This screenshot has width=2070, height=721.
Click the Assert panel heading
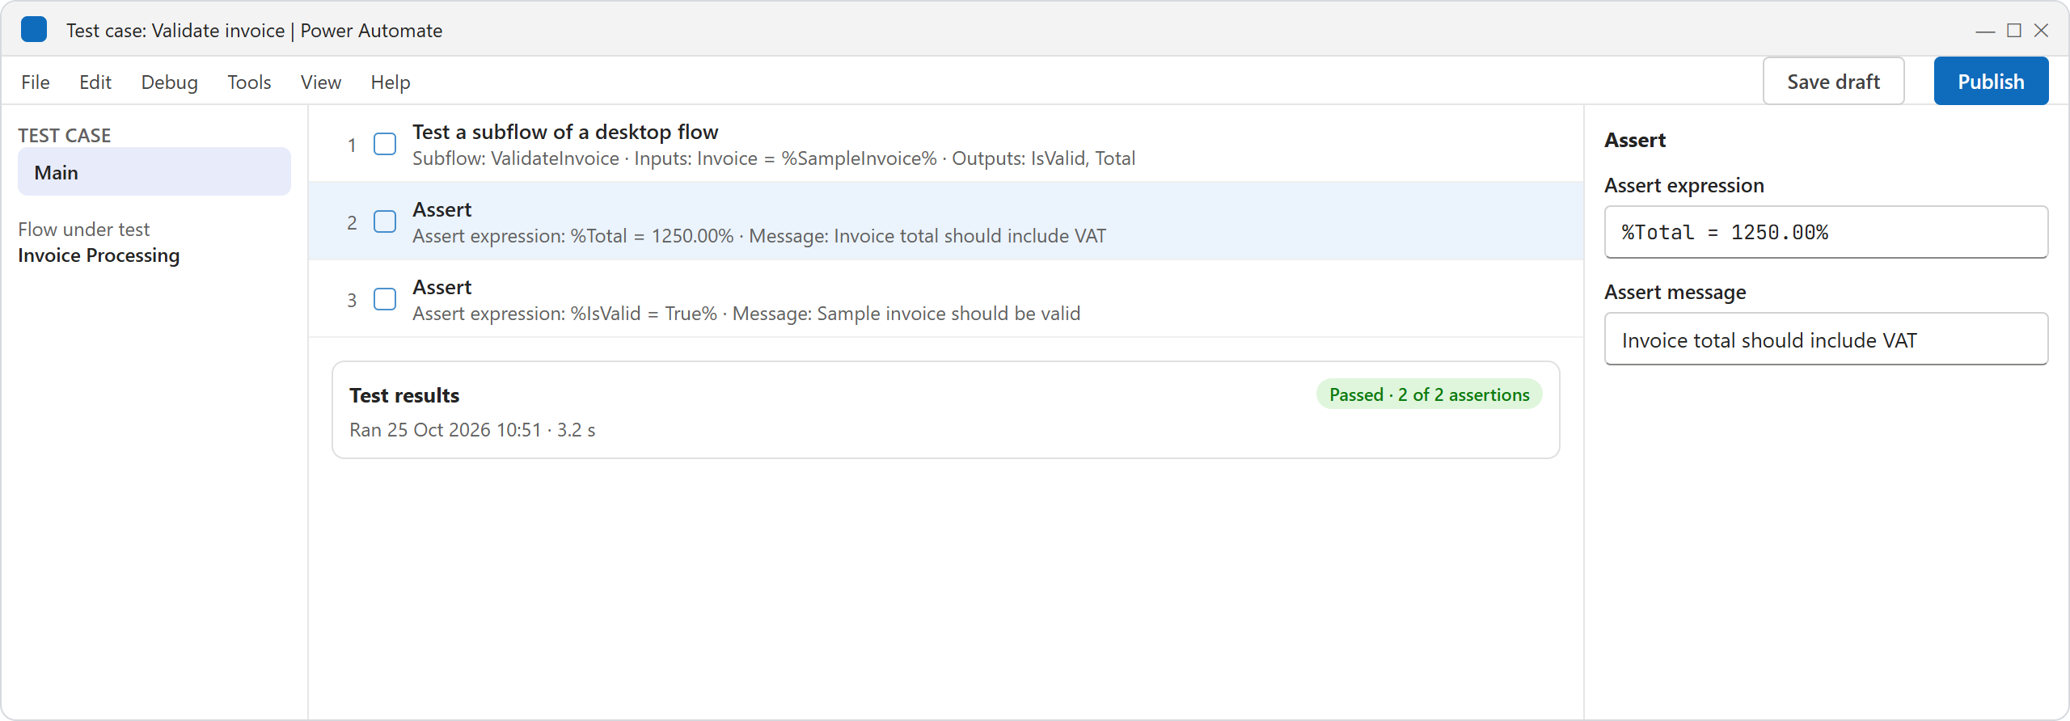click(1635, 140)
